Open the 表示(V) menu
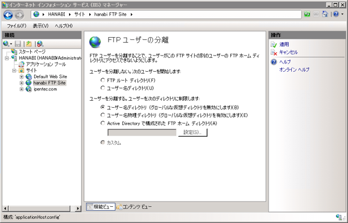Screen dimensions: 348x223 pyautogui.click(x=41, y=26)
